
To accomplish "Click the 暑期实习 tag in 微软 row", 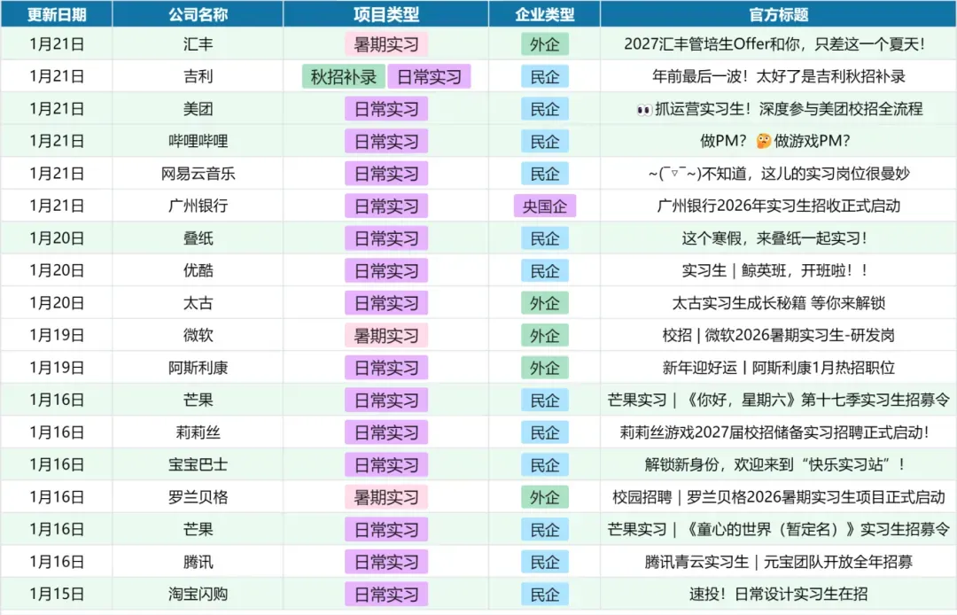I will 385,335.
